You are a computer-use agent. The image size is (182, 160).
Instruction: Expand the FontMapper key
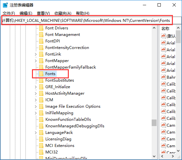coord(36,61)
